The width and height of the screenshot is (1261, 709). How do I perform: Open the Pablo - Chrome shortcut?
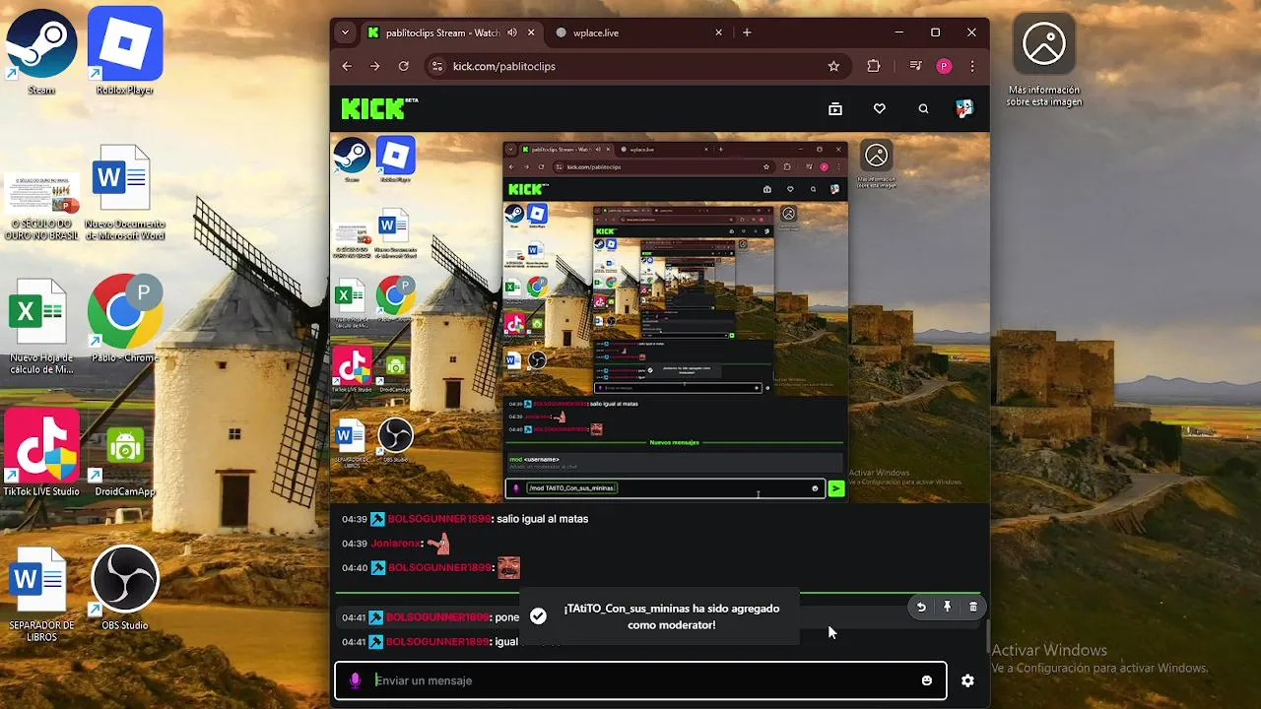pos(125,320)
